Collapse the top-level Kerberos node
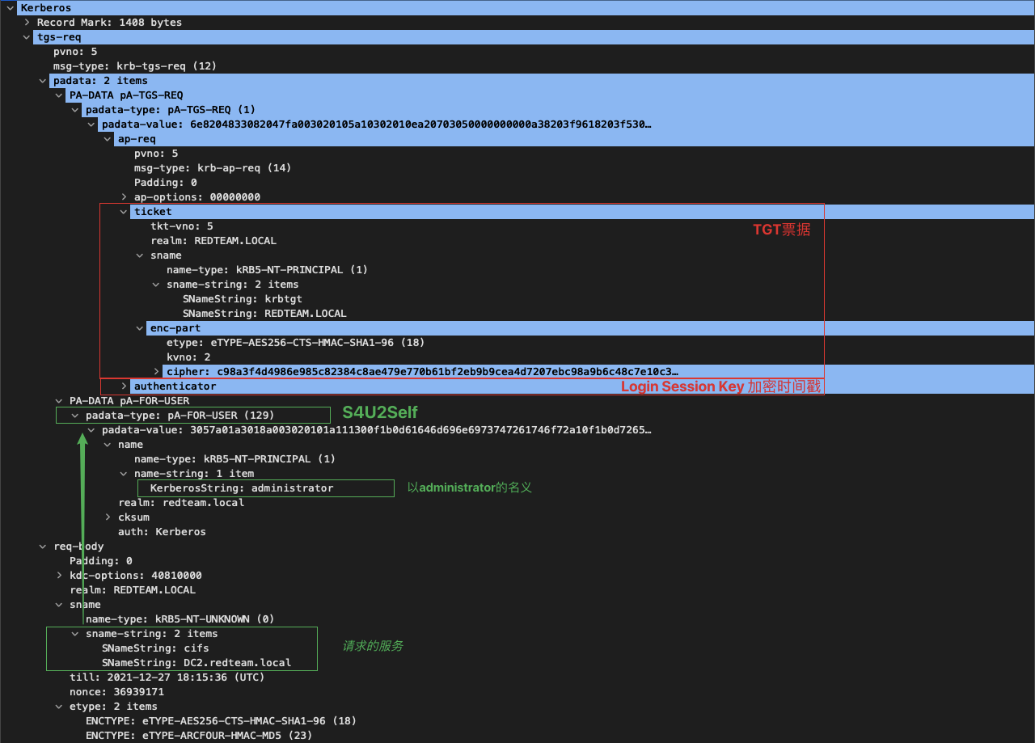Image resolution: width=1035 pixels, height=743 pixels. pos(11,8)
